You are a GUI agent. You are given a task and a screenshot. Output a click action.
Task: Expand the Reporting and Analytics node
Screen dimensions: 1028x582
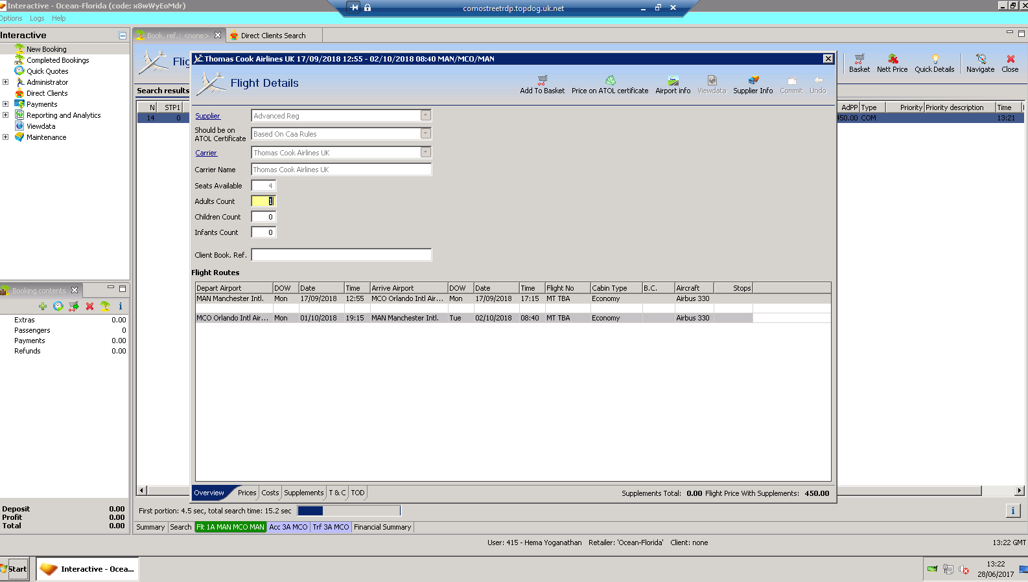click(x=6, y=115)
